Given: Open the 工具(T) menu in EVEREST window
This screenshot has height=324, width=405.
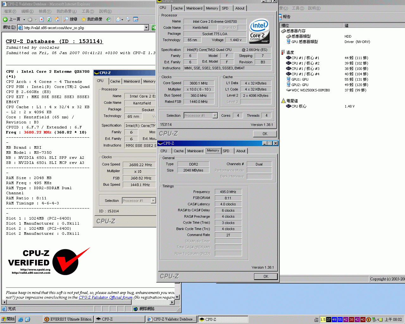Looking at the screenshot, I should [298, 8].
